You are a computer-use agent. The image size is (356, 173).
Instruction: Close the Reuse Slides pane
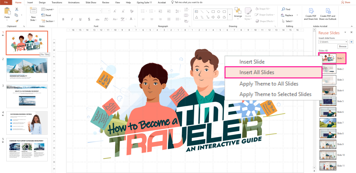352,32
